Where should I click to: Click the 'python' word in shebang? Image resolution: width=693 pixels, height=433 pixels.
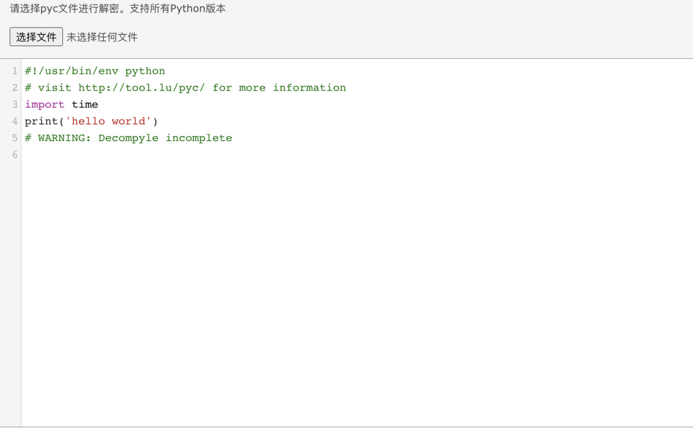pyautogui.click(x=145, y=71)
